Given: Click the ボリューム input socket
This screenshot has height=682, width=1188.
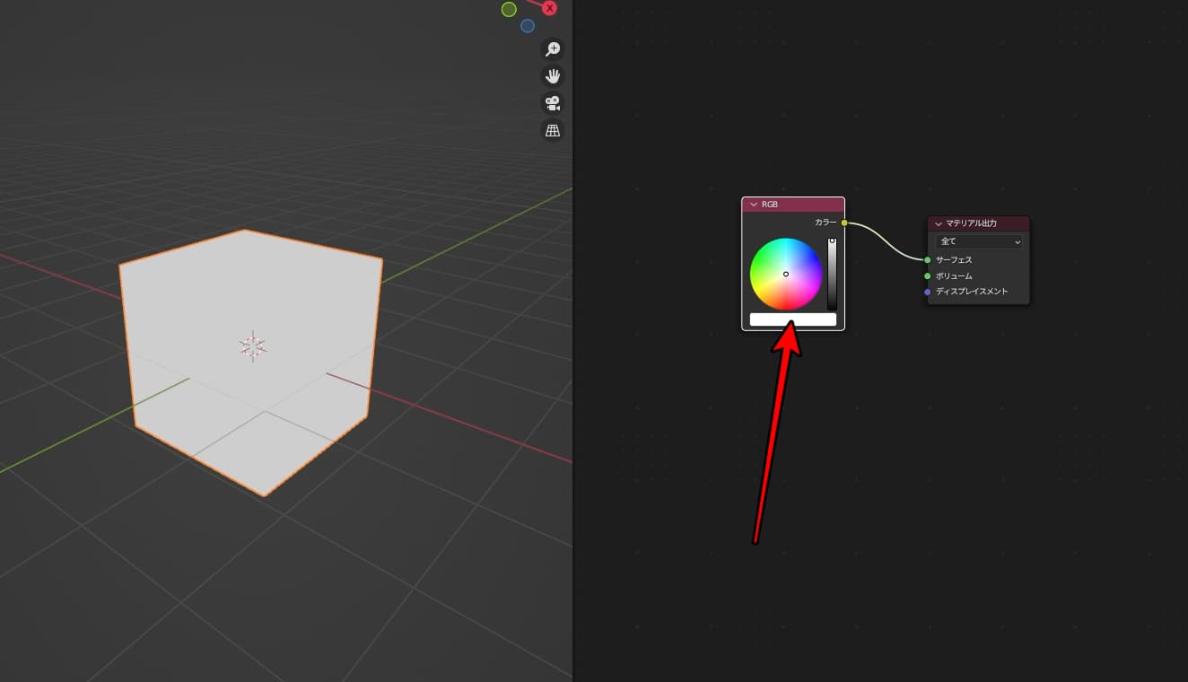Looking at the screenshot, I should (928, 276).
